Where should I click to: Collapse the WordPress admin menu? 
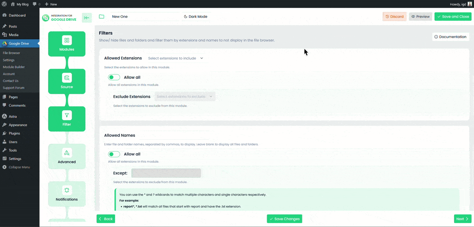coord(20,167)
